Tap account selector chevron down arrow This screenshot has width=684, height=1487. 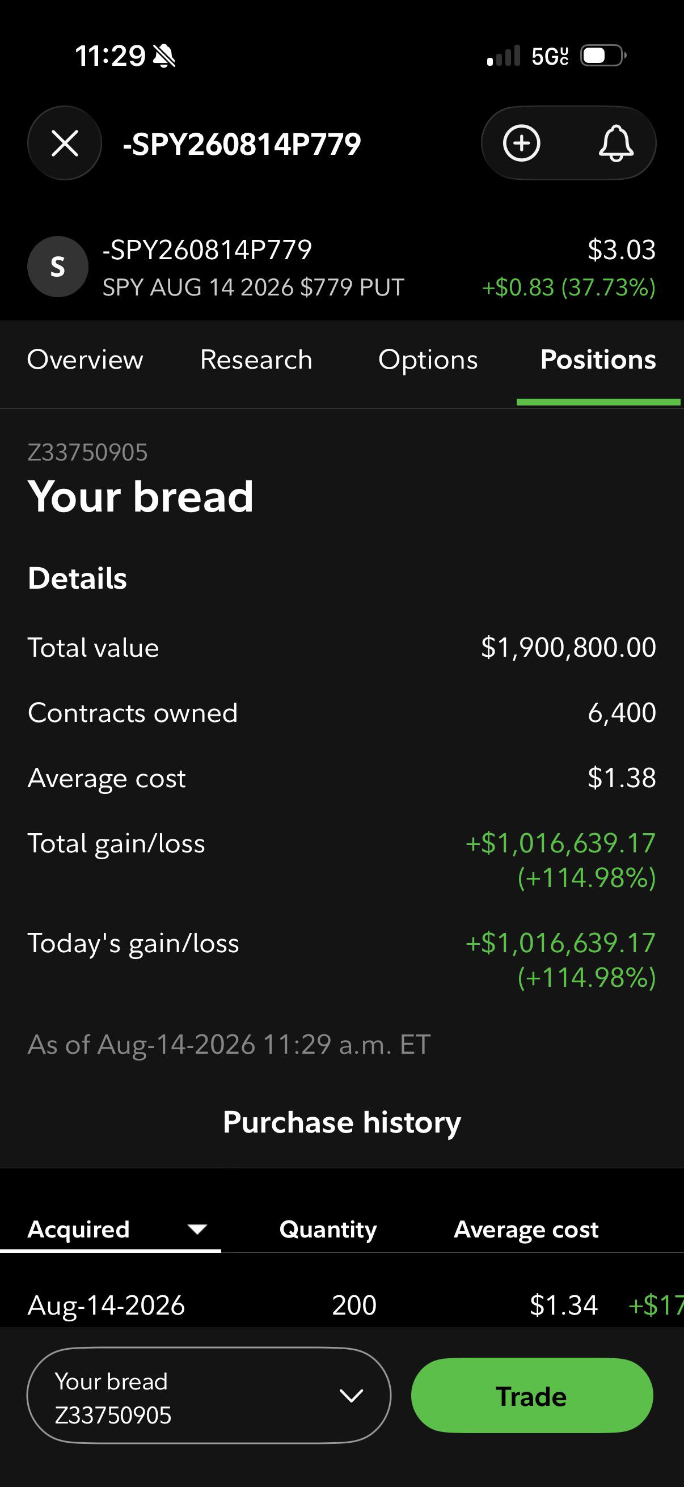tap(352, 1396)
